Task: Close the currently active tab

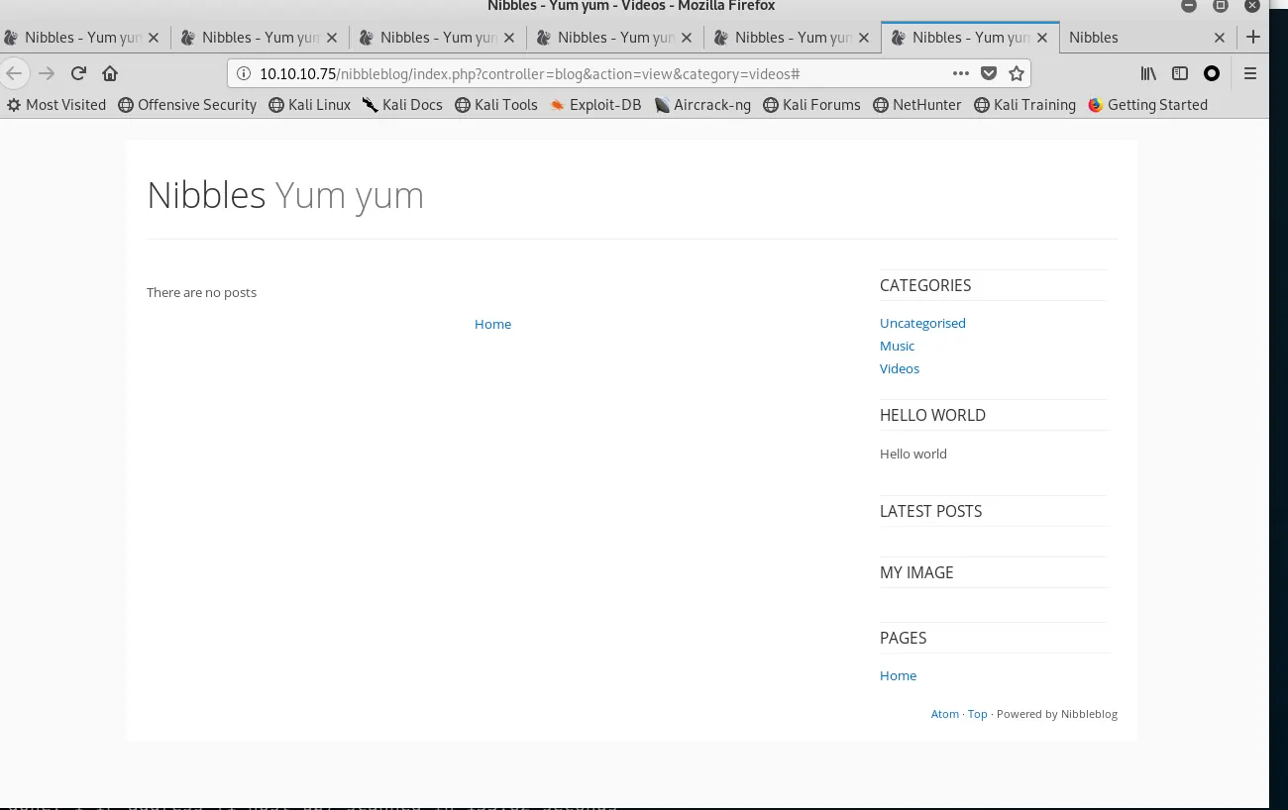Action: (x=1042, y=38)
